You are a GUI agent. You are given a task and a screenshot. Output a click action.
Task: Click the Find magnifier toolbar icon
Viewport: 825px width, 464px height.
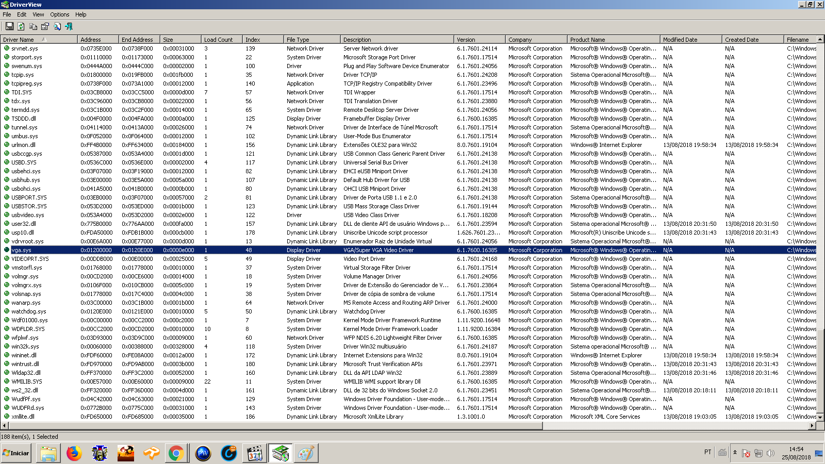click(x=57, y=26)
